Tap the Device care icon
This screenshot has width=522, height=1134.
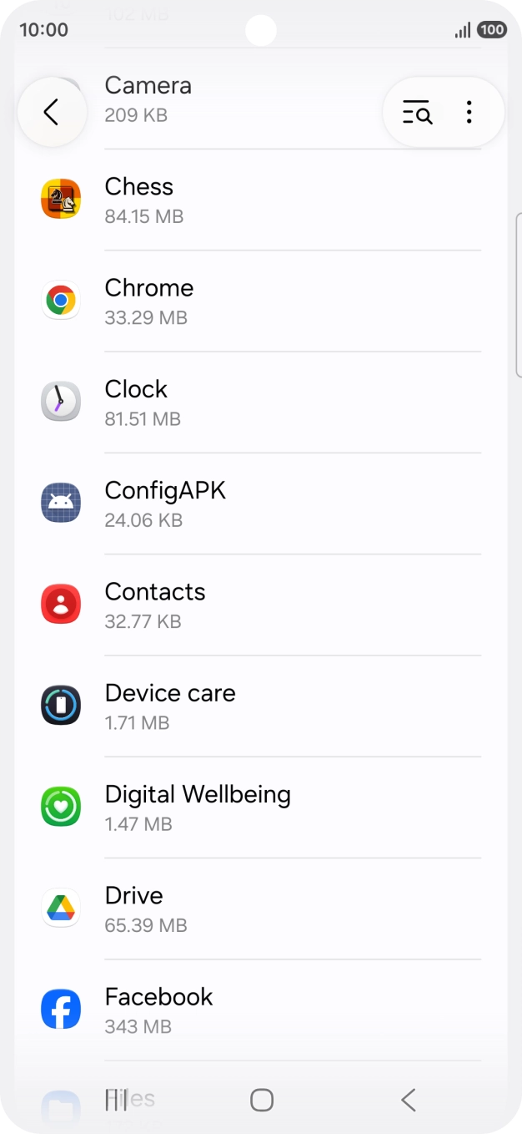click(x=61, y=705)
